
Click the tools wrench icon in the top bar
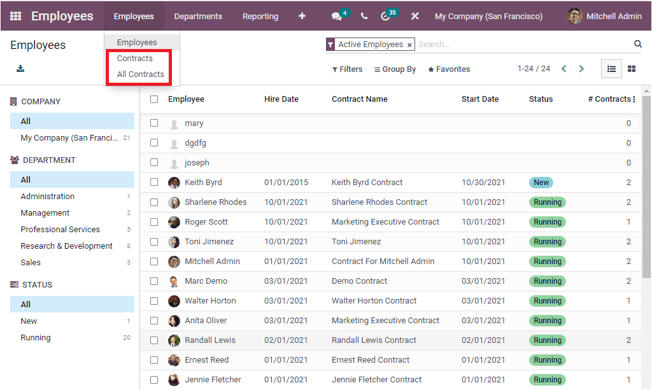[x=415, y=15]
